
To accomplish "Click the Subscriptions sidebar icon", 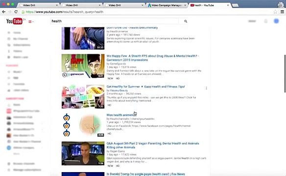I will pyautogui.click(x=9, y=45).
